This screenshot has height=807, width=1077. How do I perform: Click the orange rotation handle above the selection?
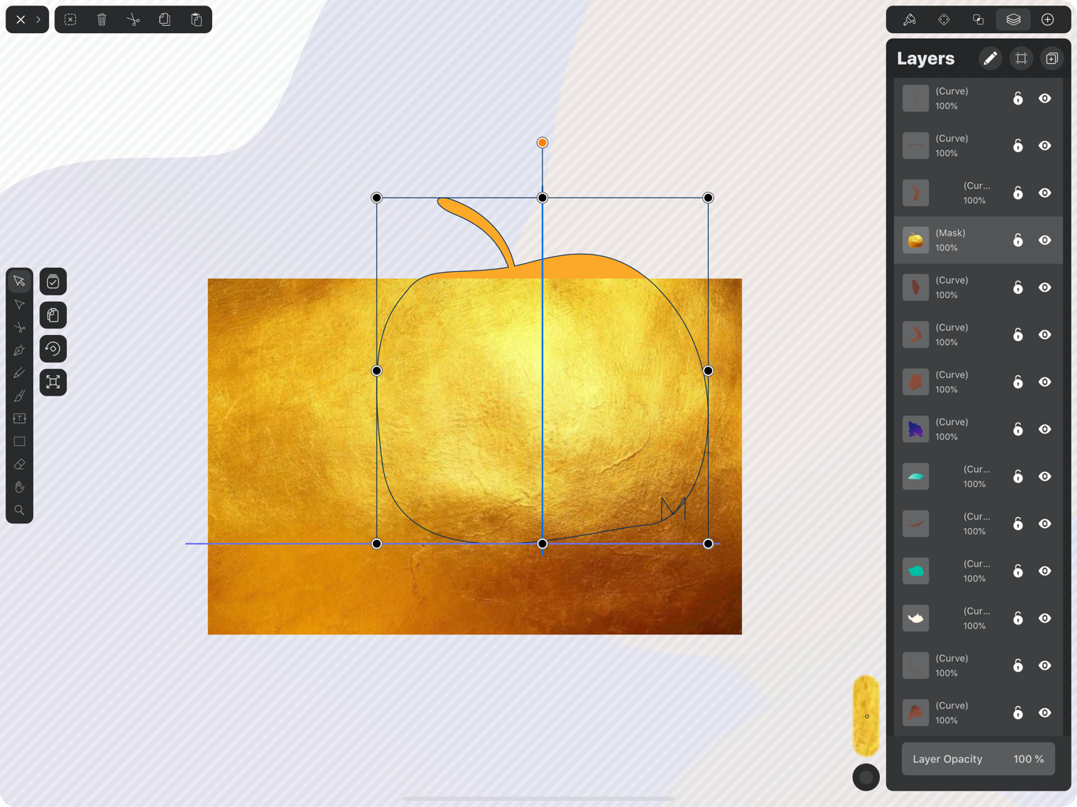pyautogui.click(x=542, y=143)
